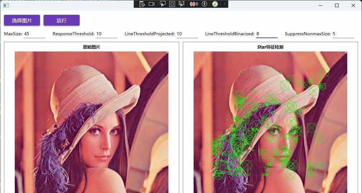Toggle Track Focused Element icon
Screen dimensions: 362x193
pos(182,4)
